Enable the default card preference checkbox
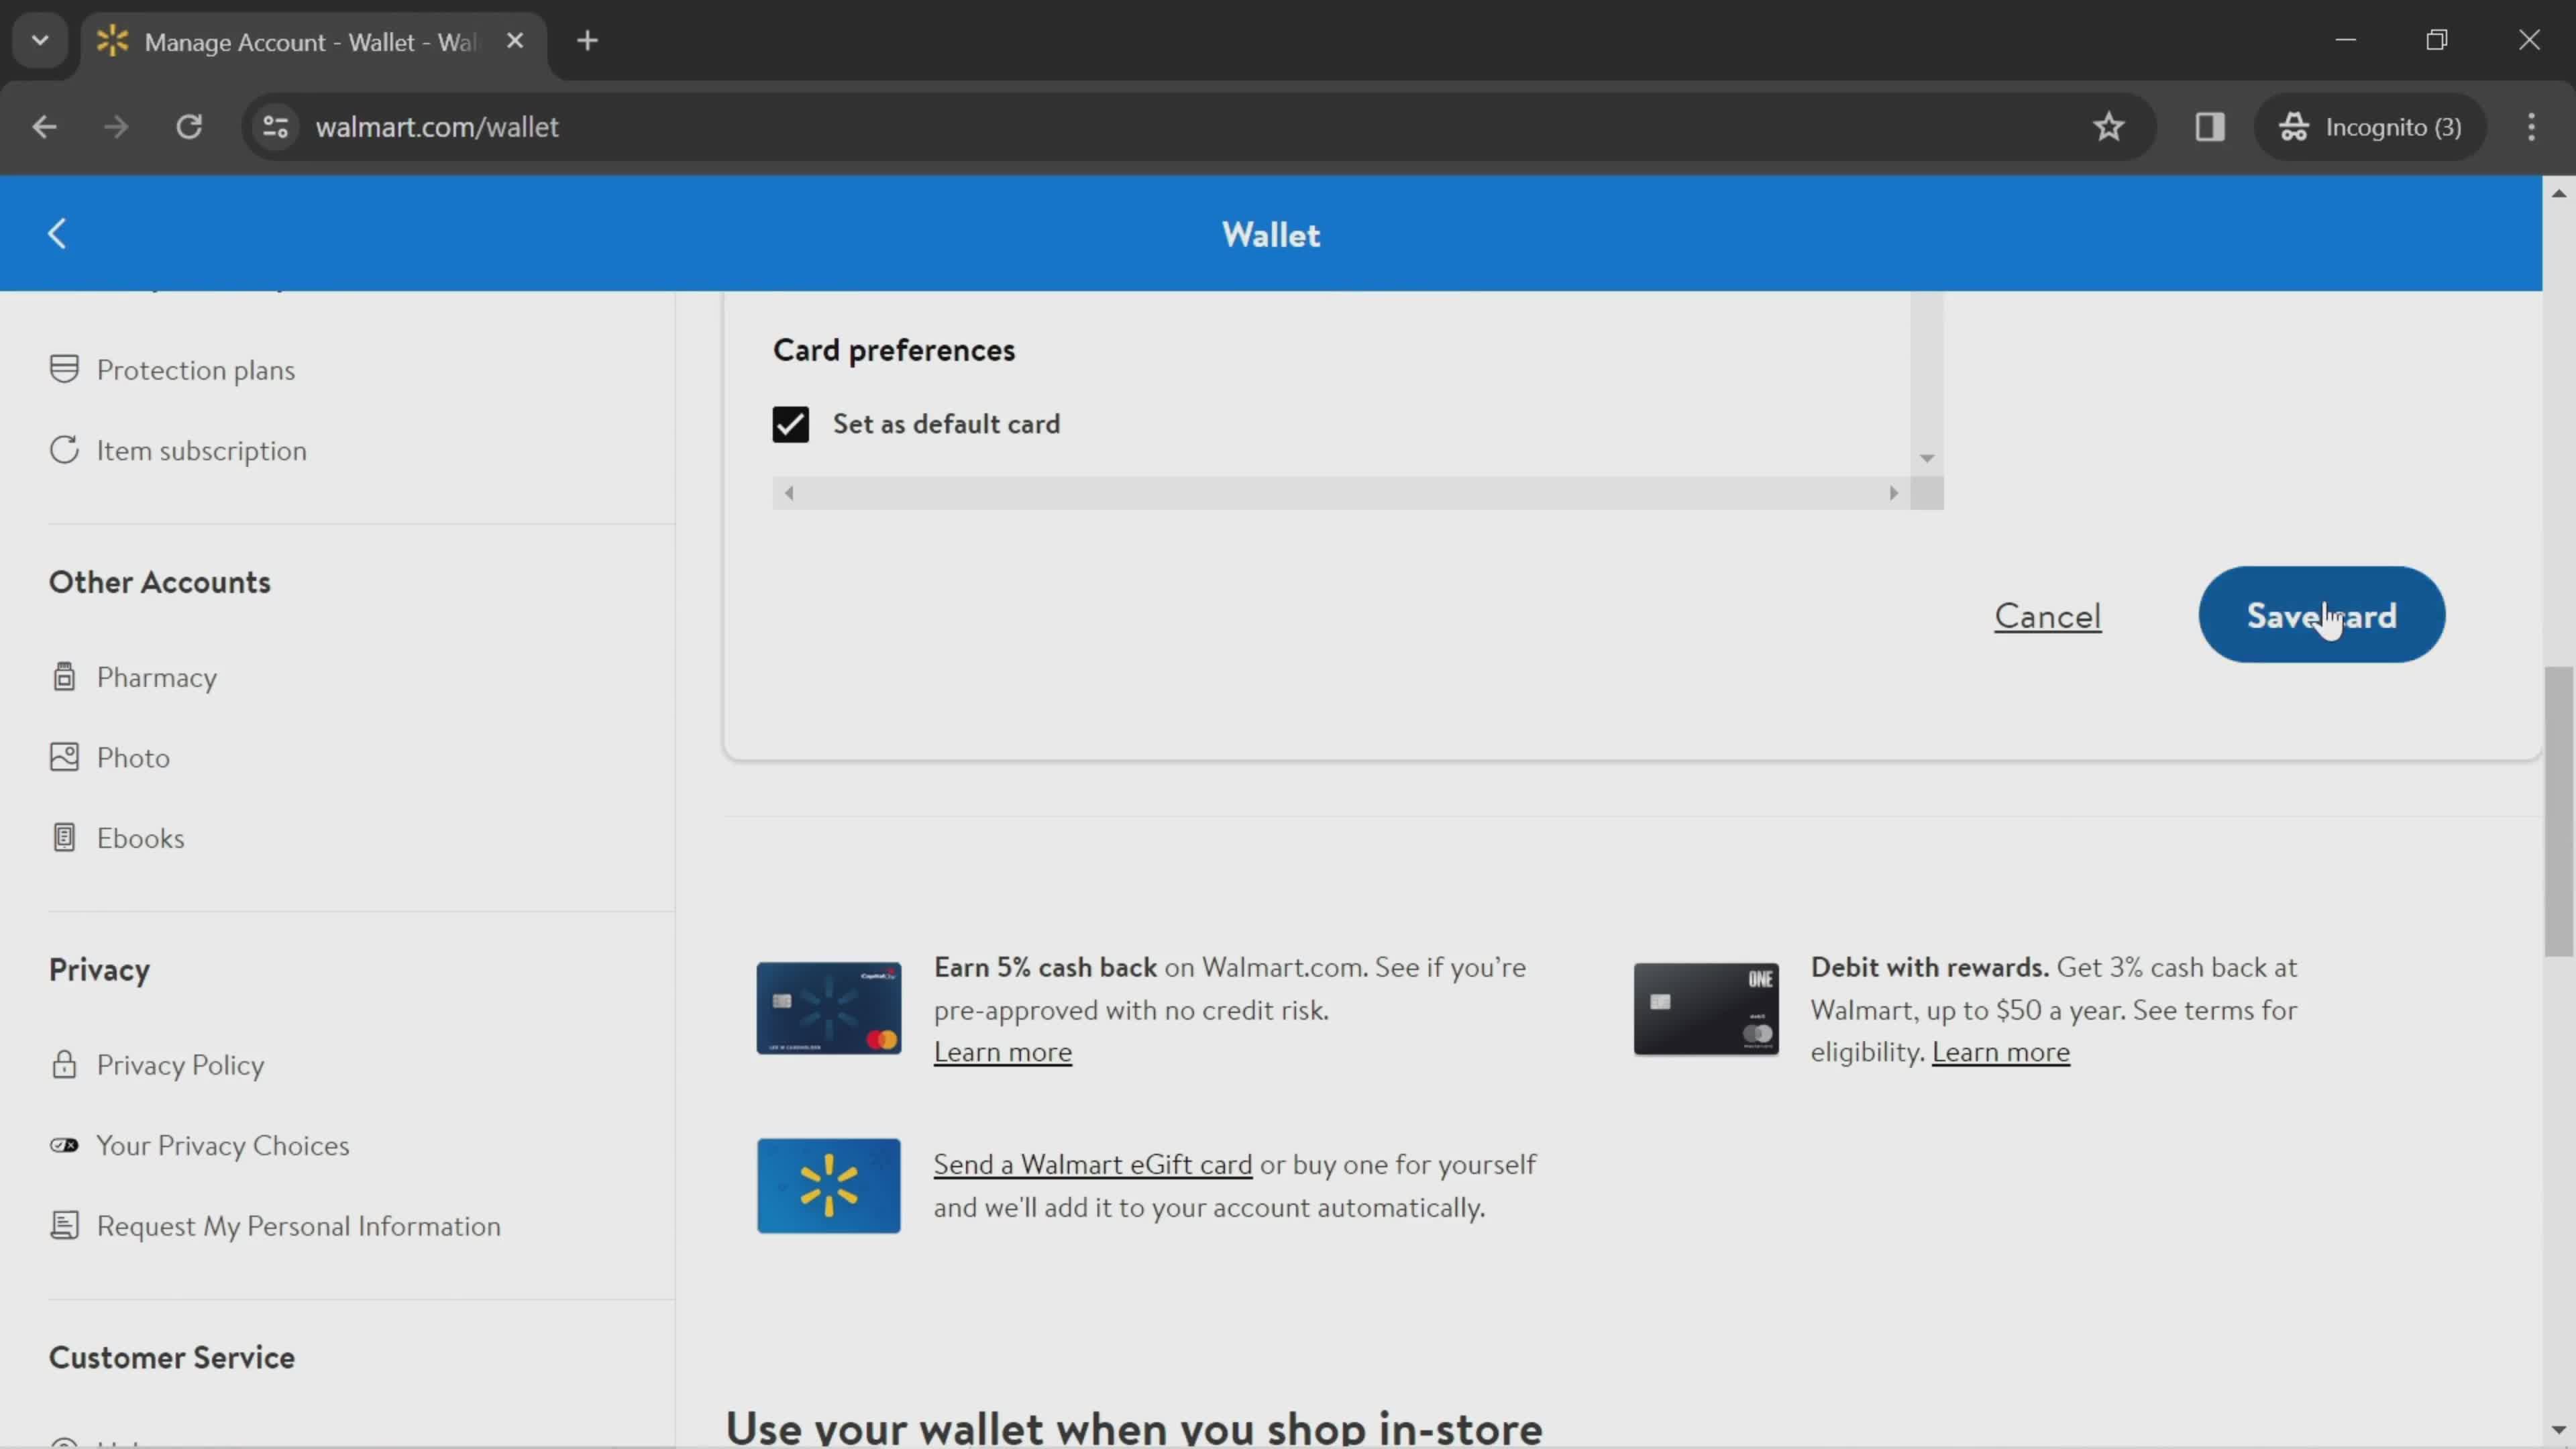2576x1449 pixels. point(791,423)
